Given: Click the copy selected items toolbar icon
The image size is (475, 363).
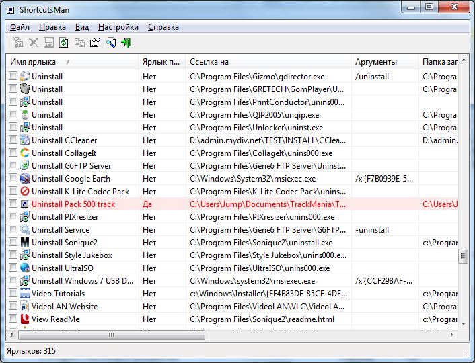Looking at the screenshot, I should click(79, 42).
